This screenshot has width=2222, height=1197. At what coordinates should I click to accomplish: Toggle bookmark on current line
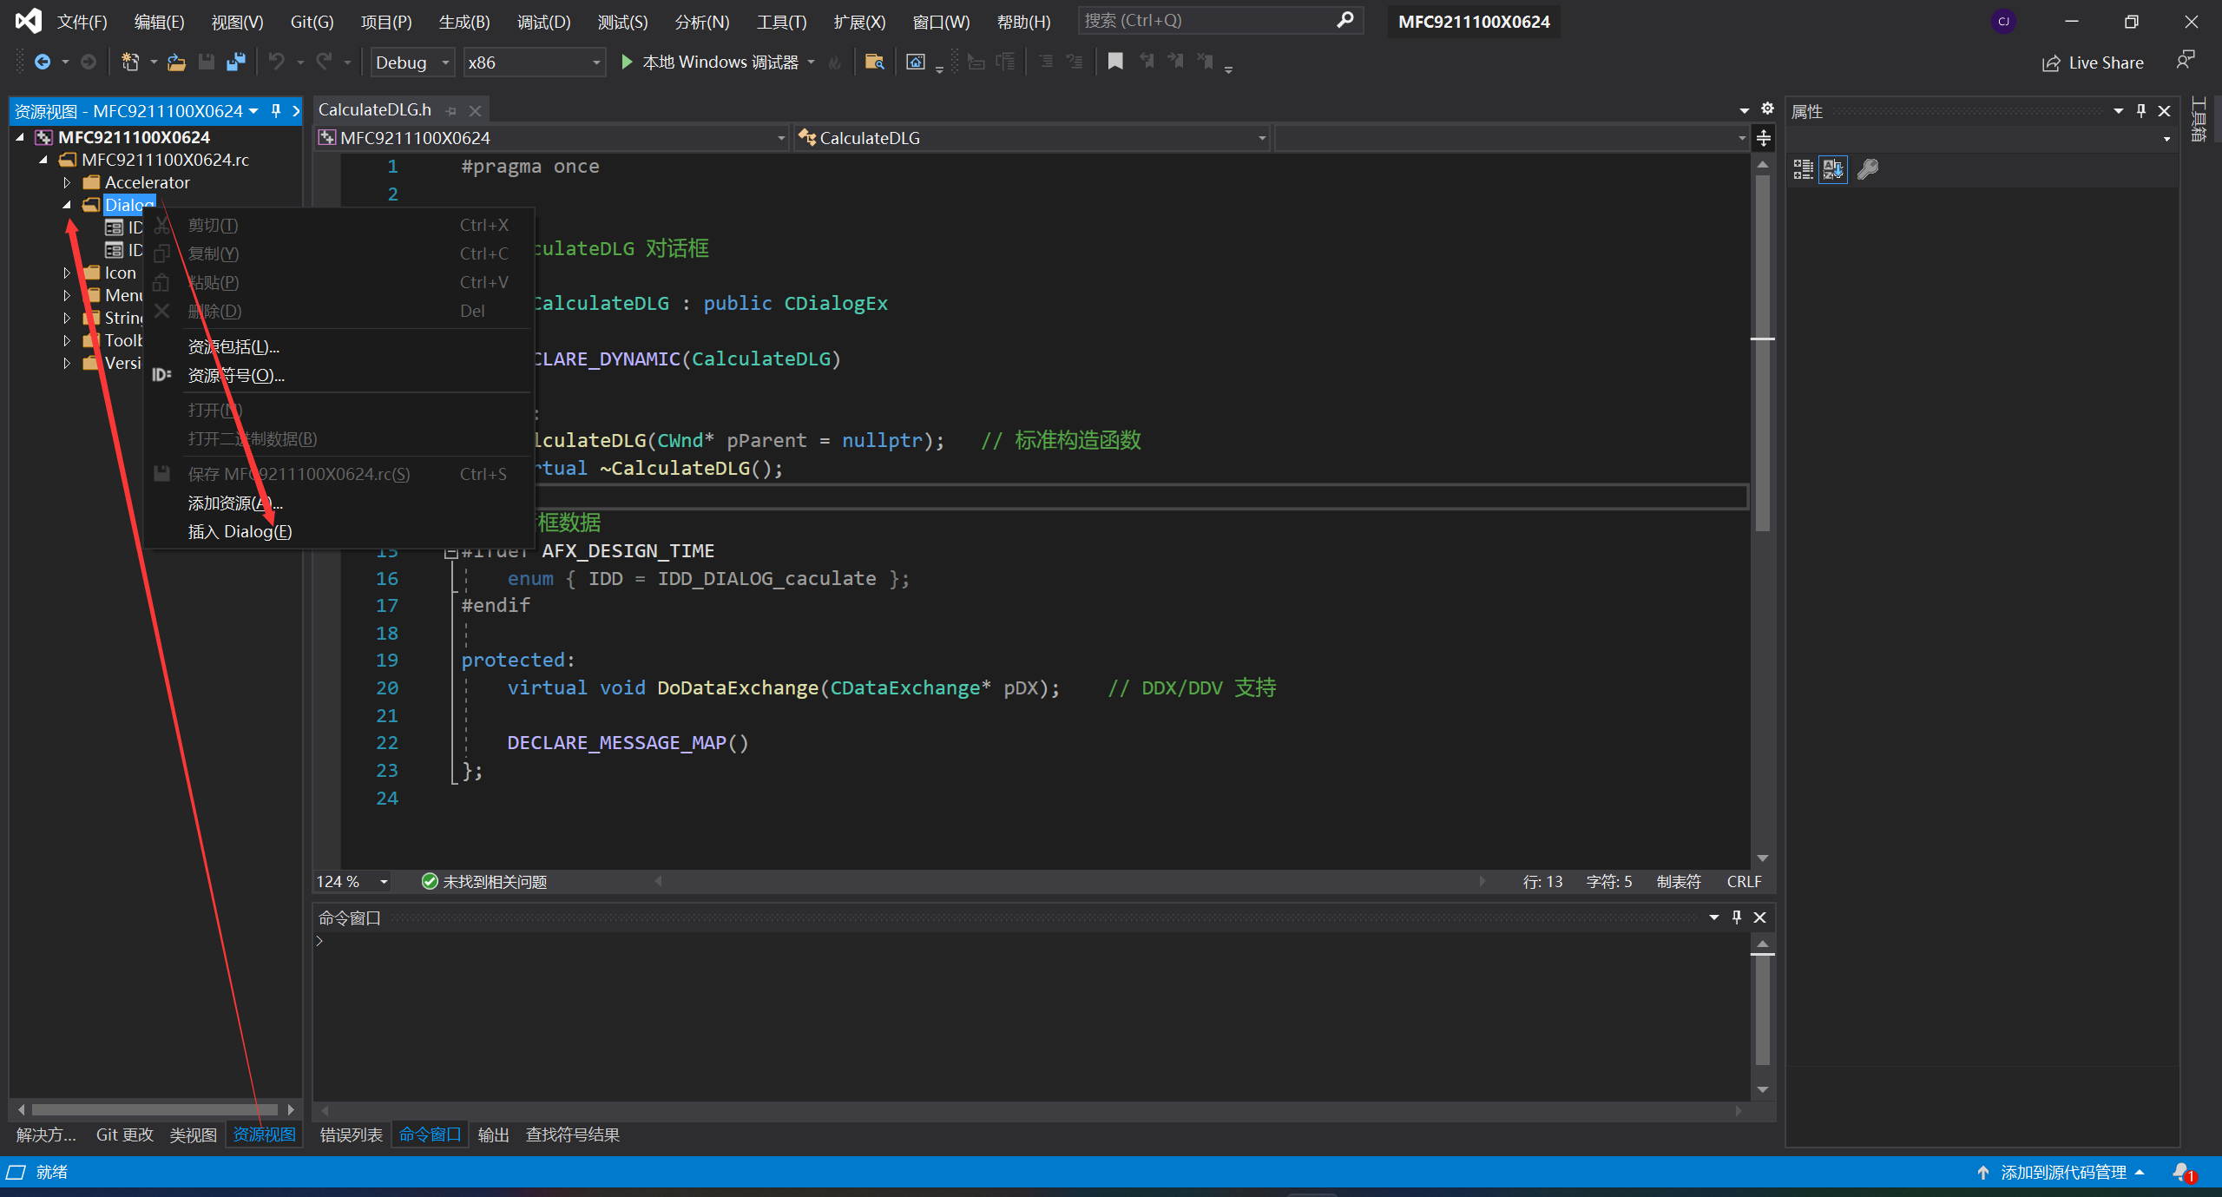point(1115,62)
